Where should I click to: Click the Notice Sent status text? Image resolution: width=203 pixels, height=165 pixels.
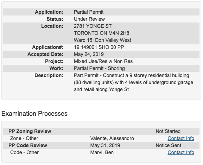click(x=168, y=145)
